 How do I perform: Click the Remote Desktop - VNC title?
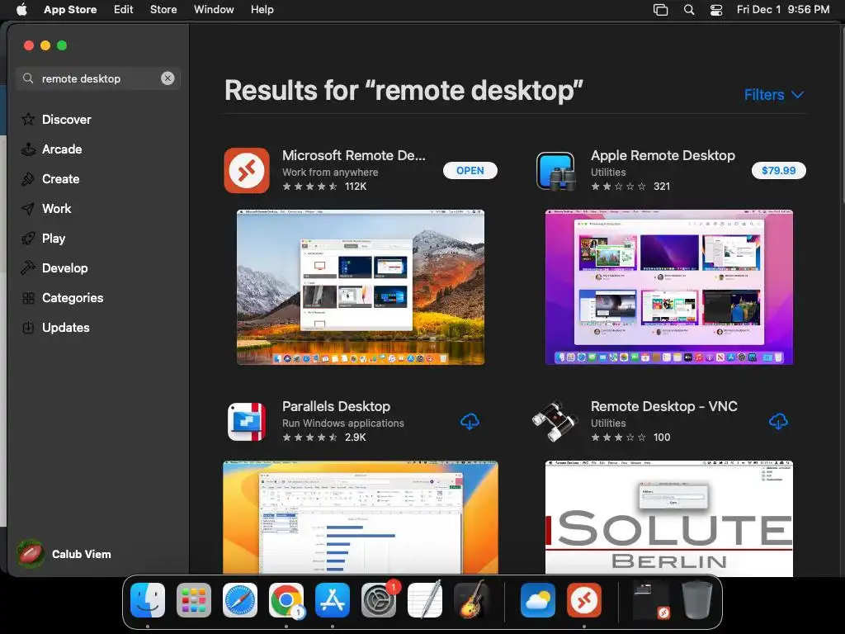pos(664,406)
